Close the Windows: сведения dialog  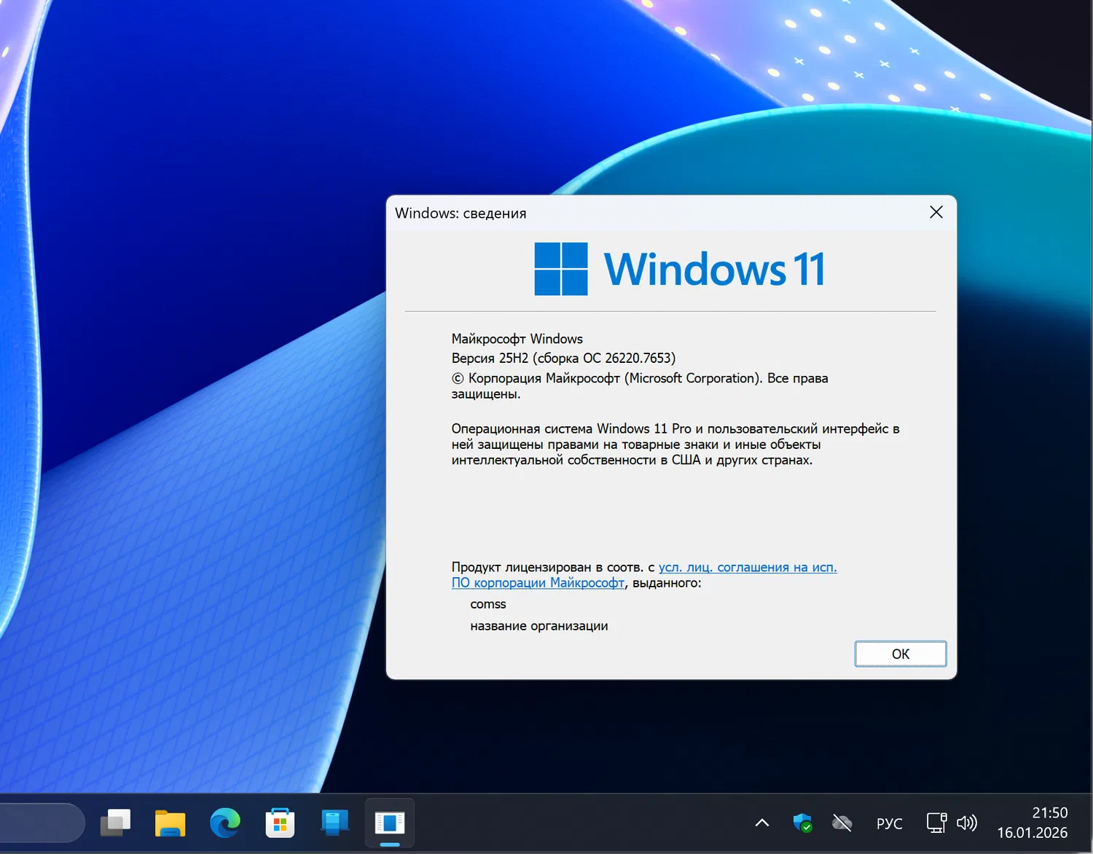[x=936, y=212]
